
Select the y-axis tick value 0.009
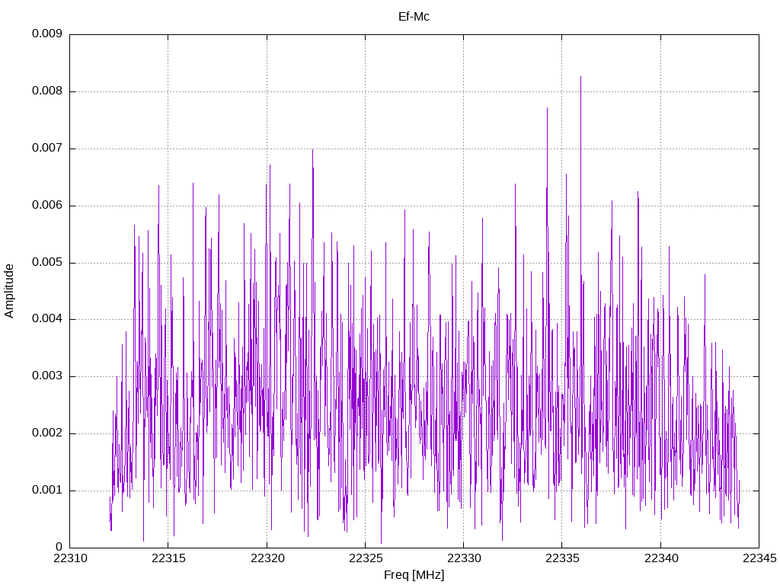click(x=47, y=34)
